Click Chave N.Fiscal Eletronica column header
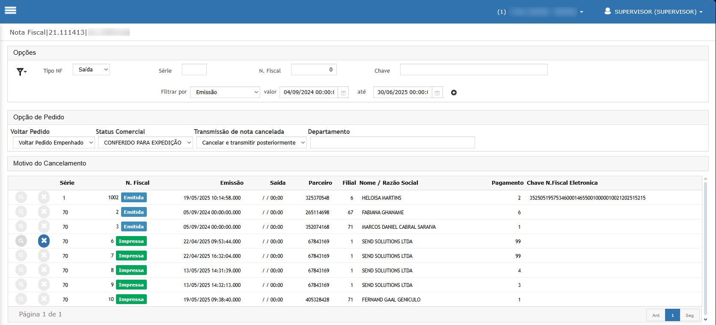 (562, 183)
